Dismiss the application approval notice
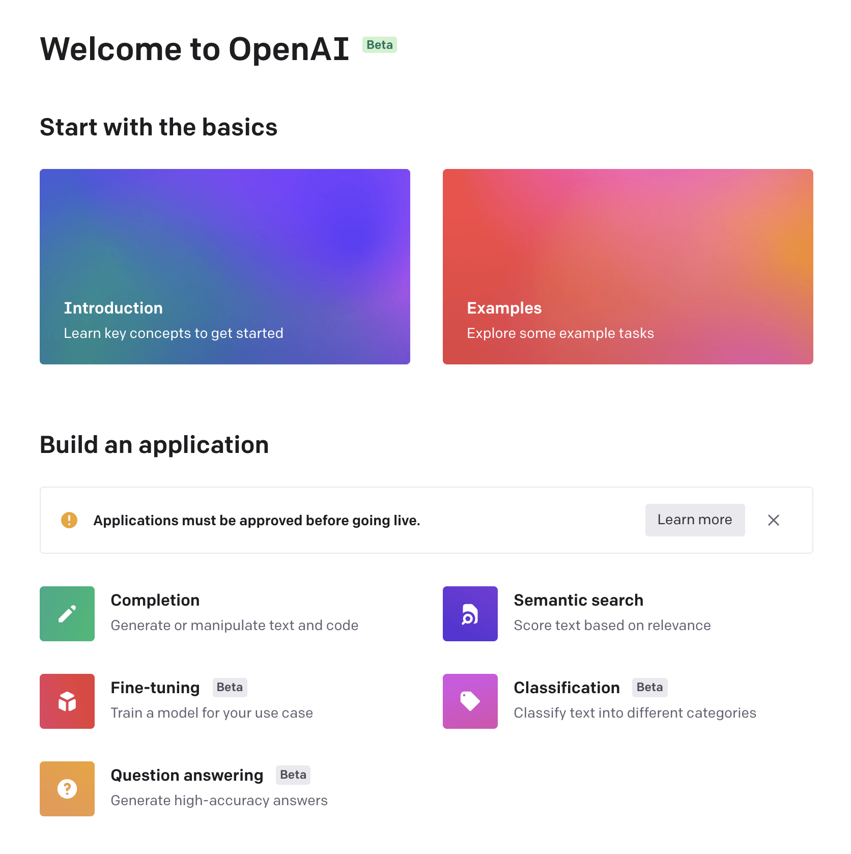This screenshot has height=854, width=851. [x=774, y=520]
